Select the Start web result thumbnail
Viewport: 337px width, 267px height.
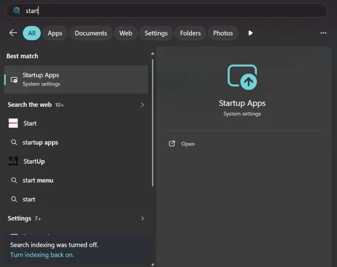[x=13, y=123]
